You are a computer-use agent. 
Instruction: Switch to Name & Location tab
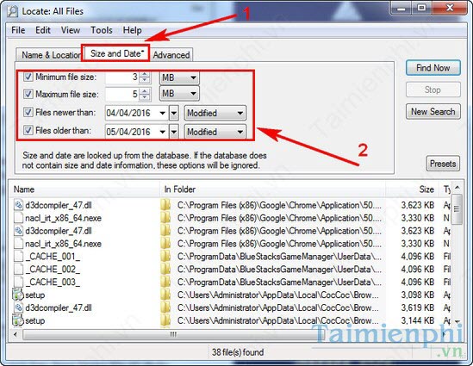49,55
